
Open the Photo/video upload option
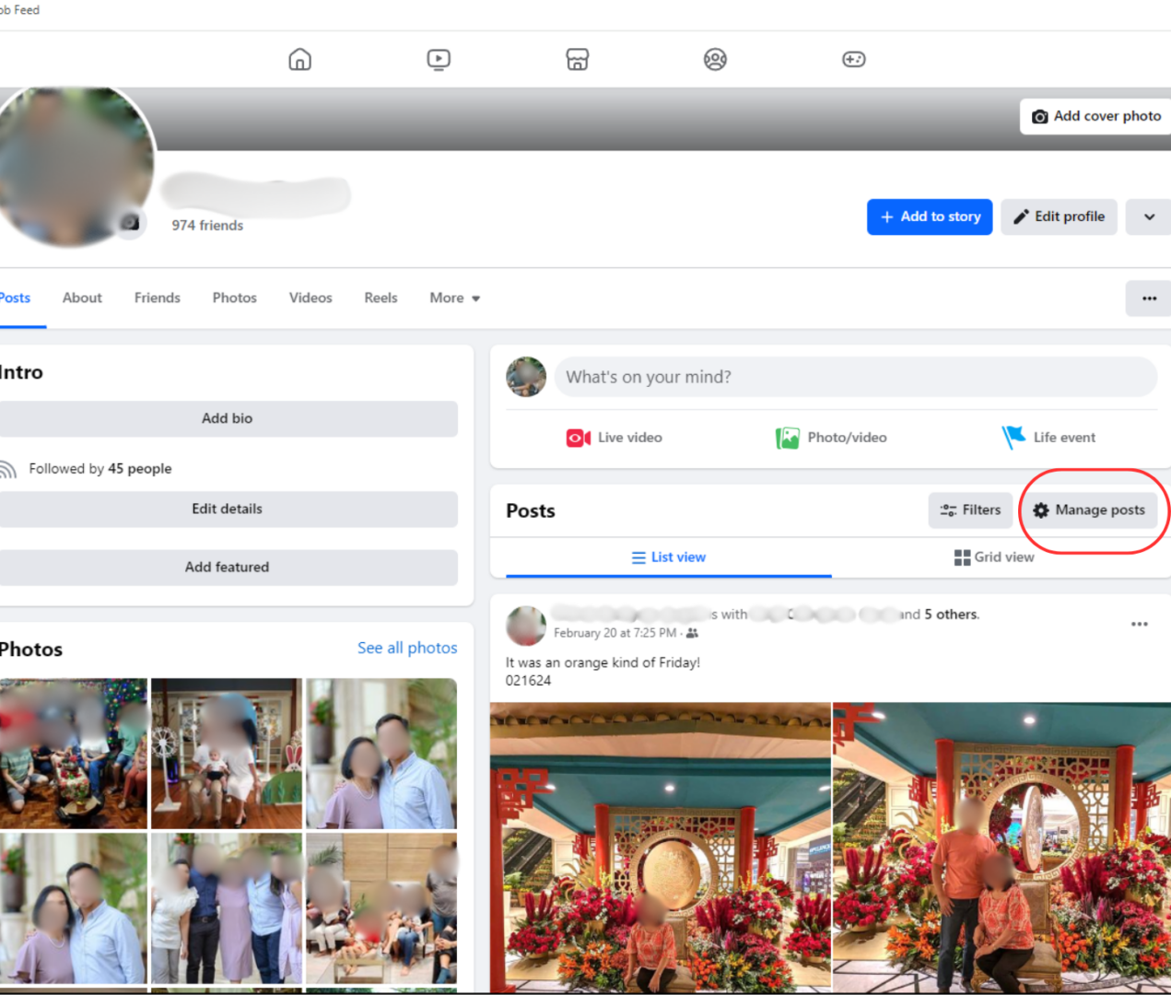[x=830, y=438]
